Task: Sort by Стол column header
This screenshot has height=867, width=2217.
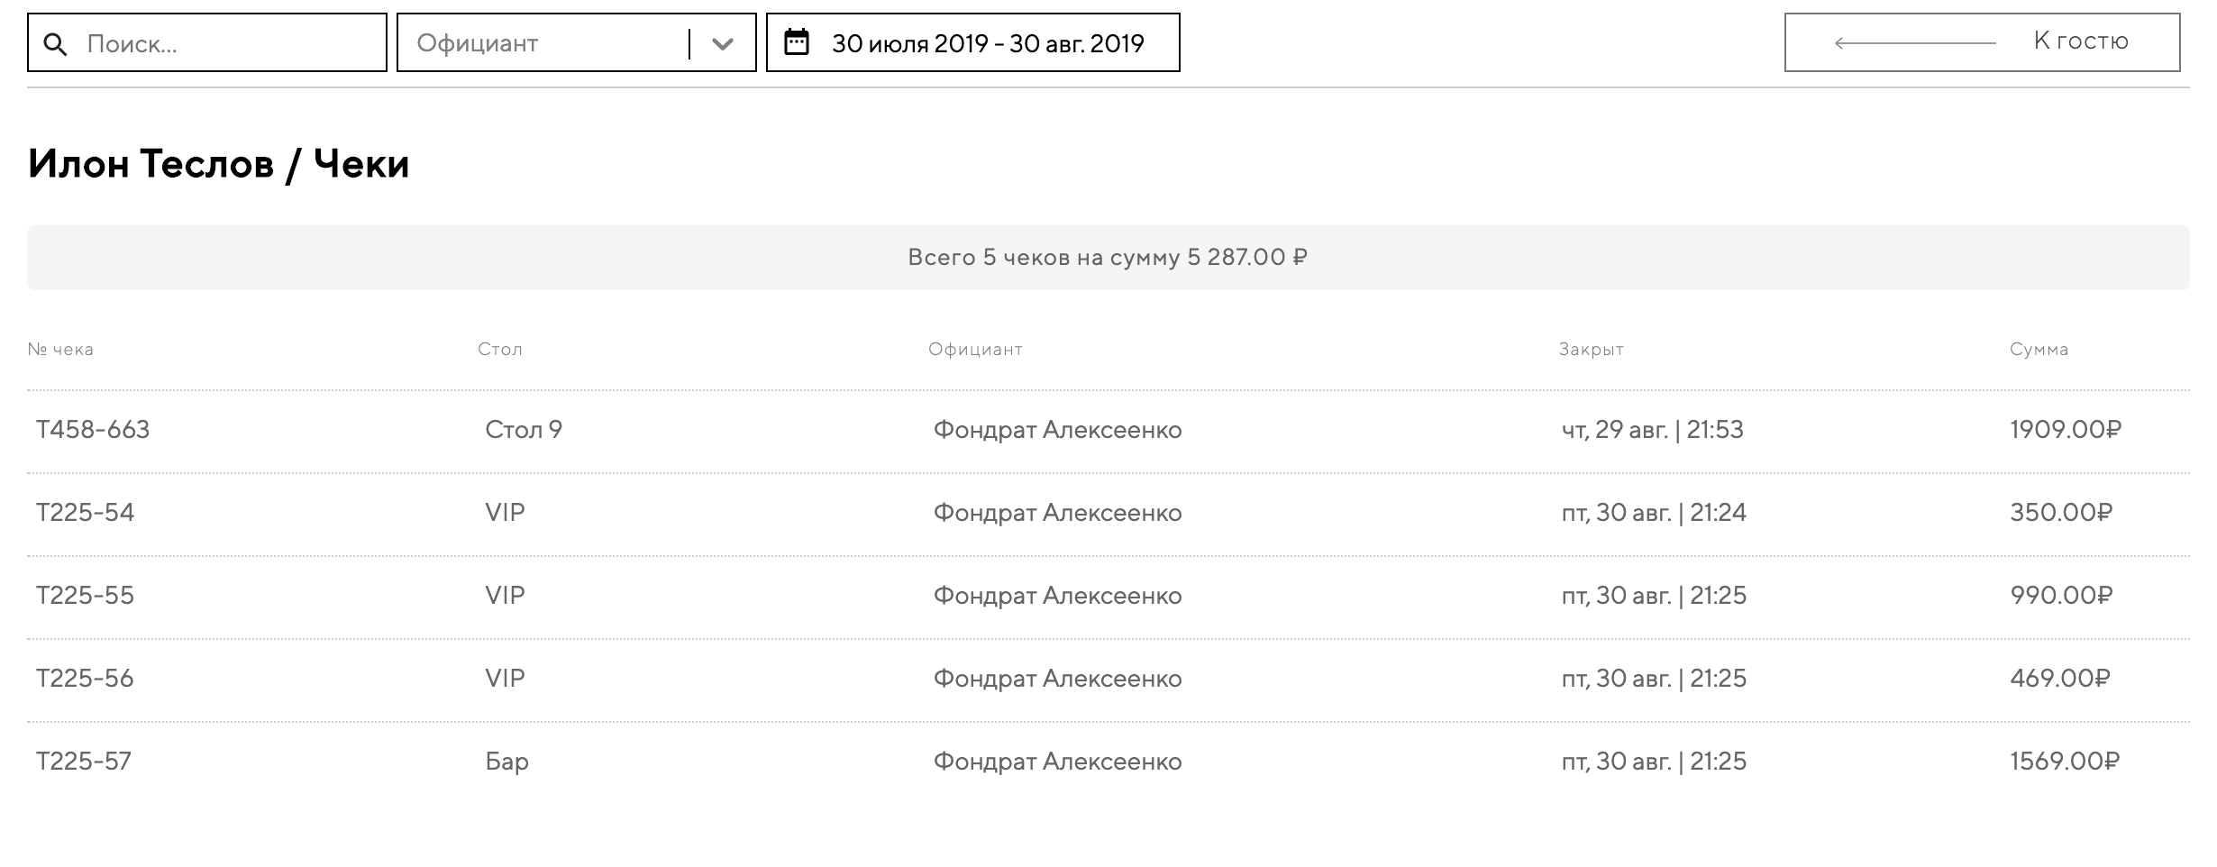Action: tap(500, 350)
